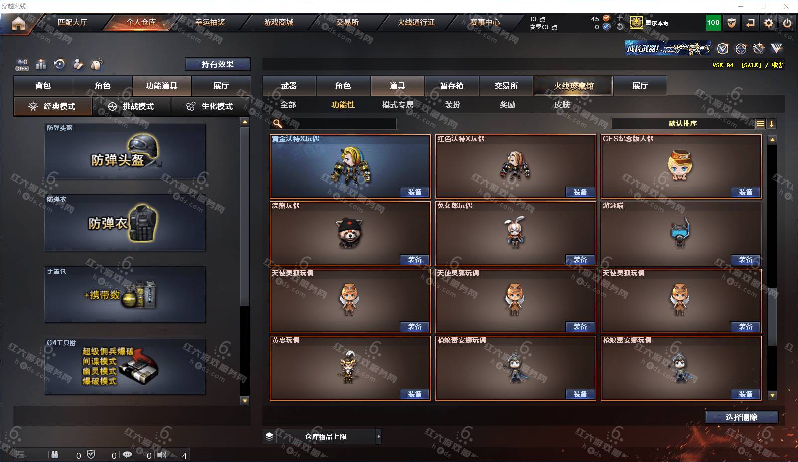
Task: Expand the 仓库物品上限 panel arrow
Action: tap(379, 436)
